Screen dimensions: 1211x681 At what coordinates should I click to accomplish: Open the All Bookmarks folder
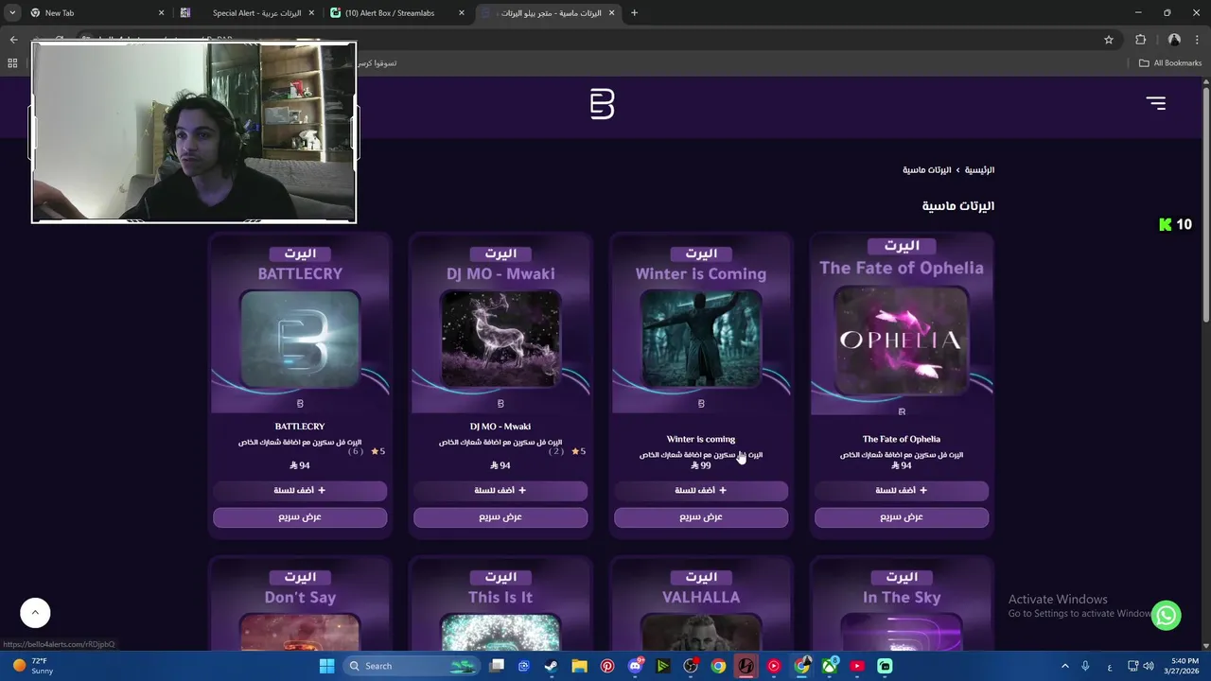[1169, 63]
